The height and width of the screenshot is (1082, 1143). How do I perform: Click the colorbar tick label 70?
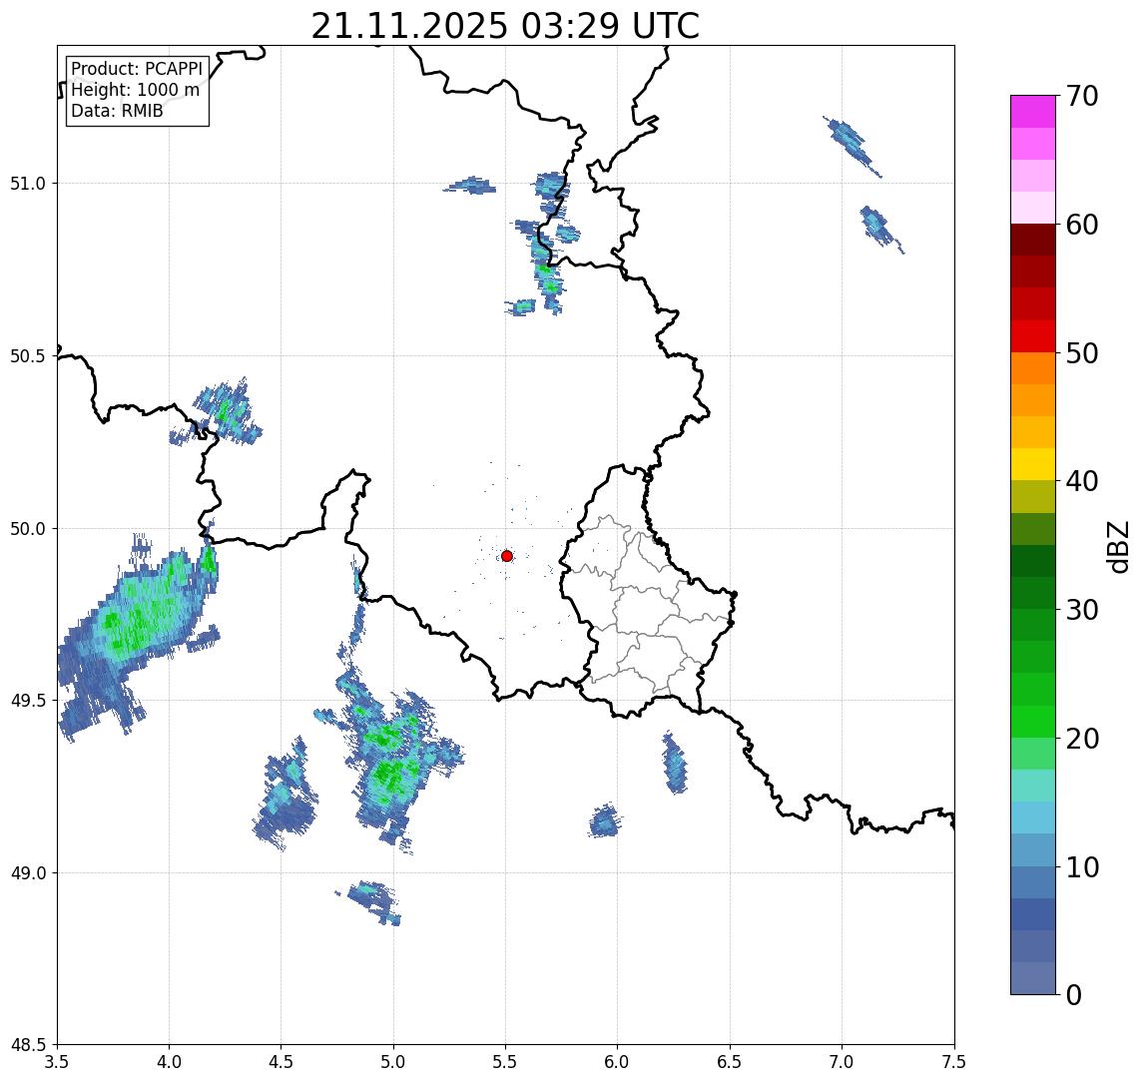tap(1082, 96)
